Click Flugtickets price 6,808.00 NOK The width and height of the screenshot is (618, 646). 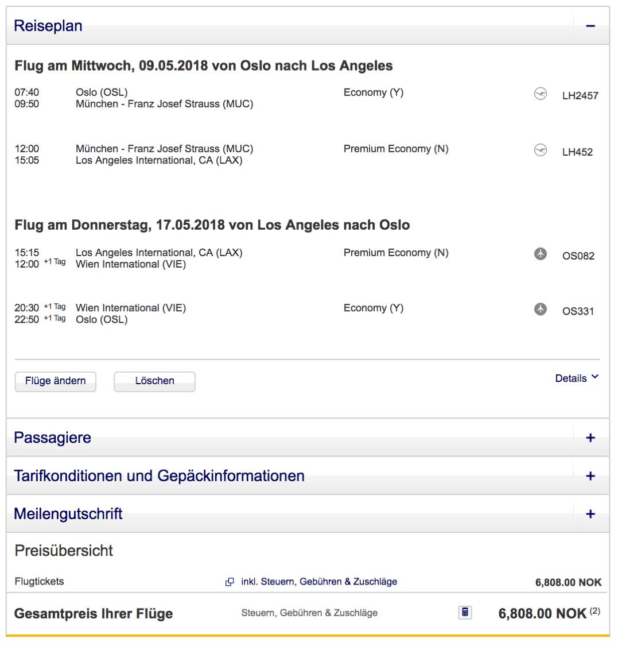click(x=568, y=582)
